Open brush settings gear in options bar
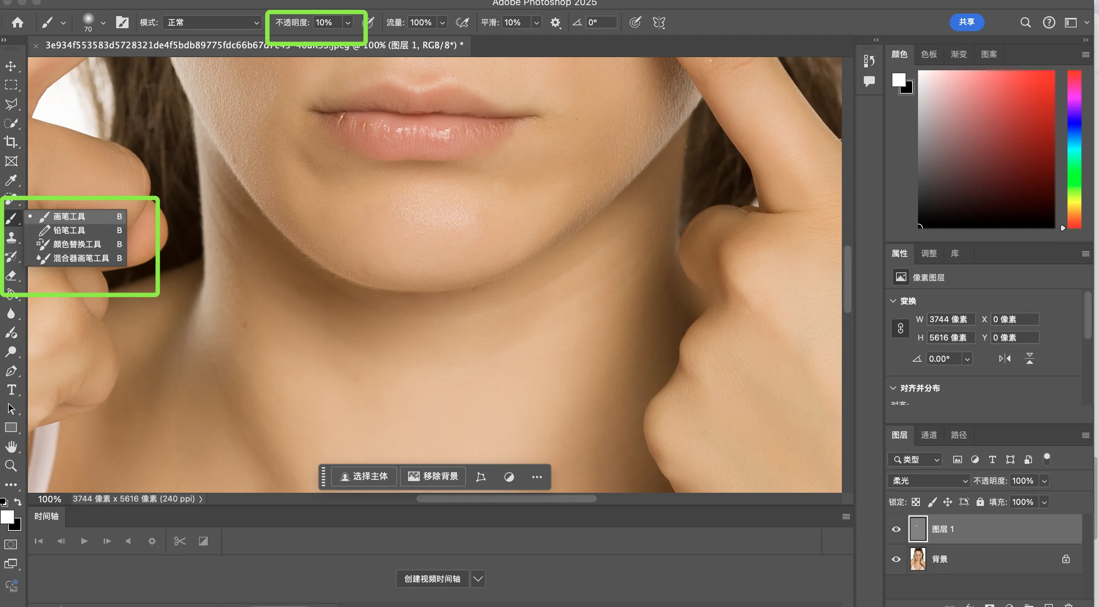This screenshot has height=607, width=1099. (555, 23)
